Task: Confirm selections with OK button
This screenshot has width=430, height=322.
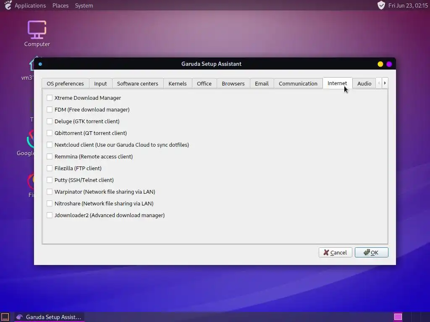Action: coord(371,252)
